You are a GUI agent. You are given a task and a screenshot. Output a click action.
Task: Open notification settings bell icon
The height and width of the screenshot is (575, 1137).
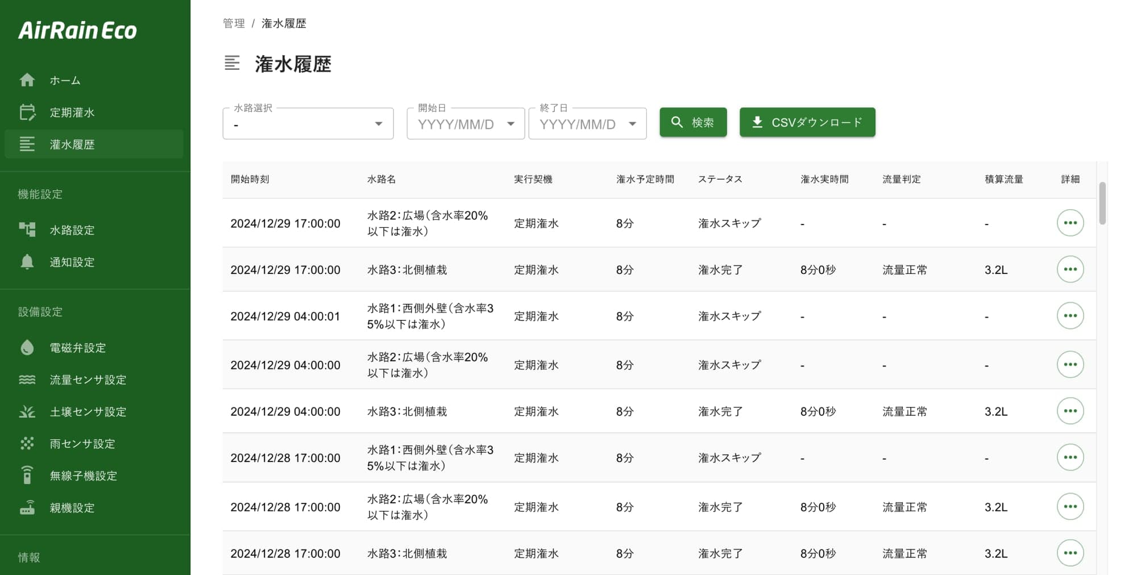(x=27, y=262)
